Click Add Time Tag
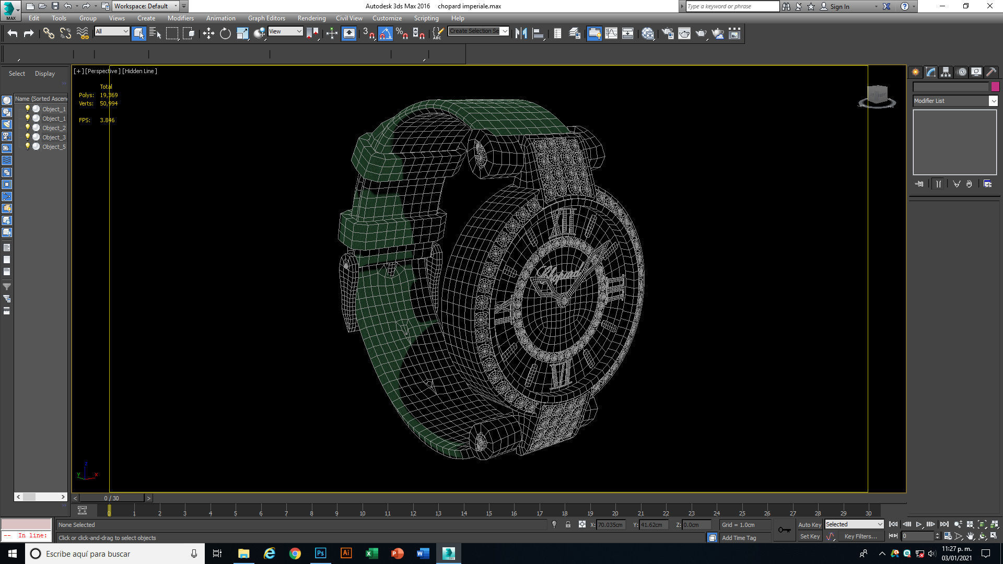 (x=739, y=538)
